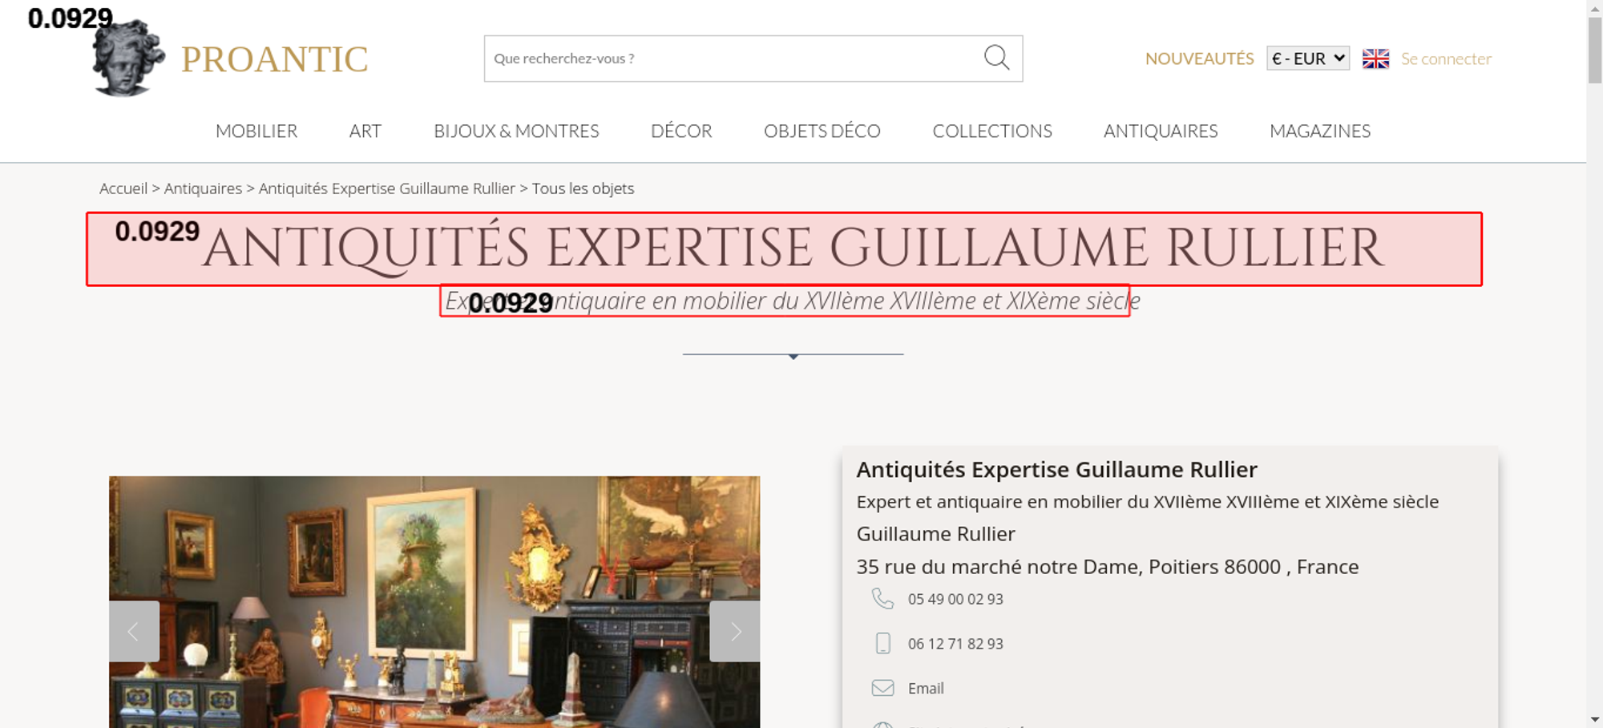Open the Antiquaires menu
The width and height of the screenshot is (1603, 728).
coord(1160,131)
